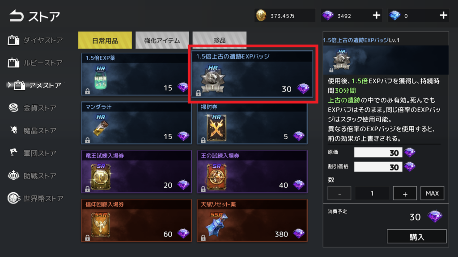This screenshot has height=257, width=458.
Task: Open 魔晶ストア in the sidebar
Action: click(32, 131)
